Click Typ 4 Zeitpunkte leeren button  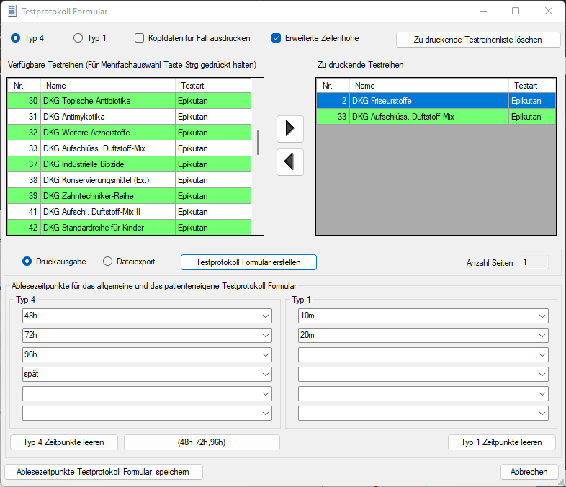point(65,442)
